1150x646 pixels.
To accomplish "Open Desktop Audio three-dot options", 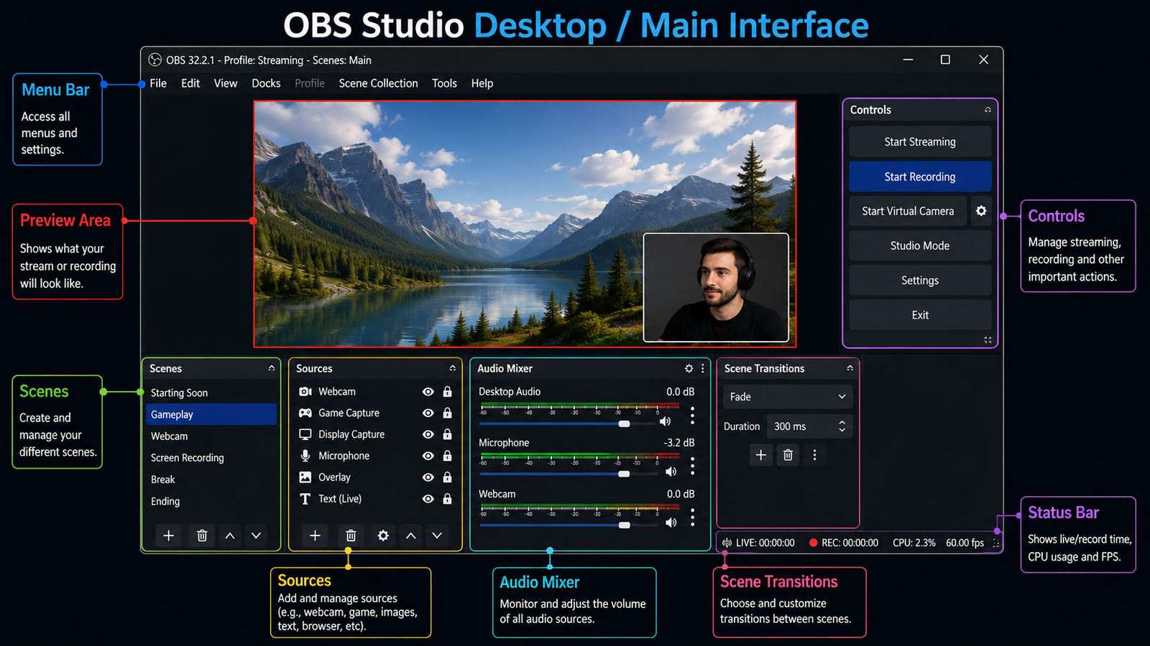I will (692, 414).
